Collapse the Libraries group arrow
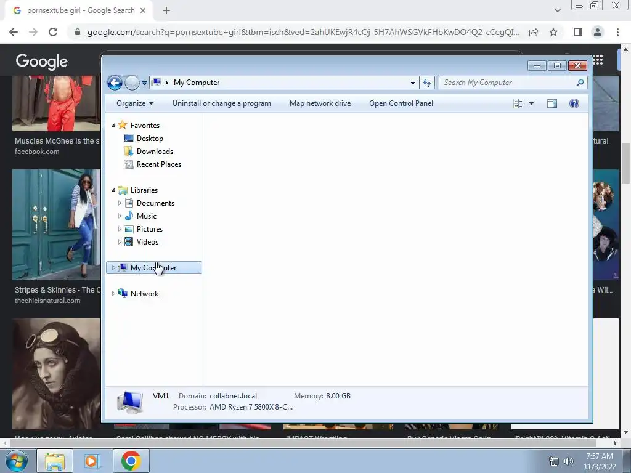631x473 pixels. click(x=113, y=190)
